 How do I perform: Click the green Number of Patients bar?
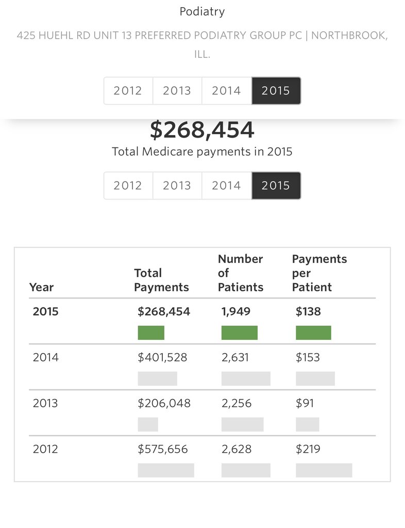(x=240, y=333)
